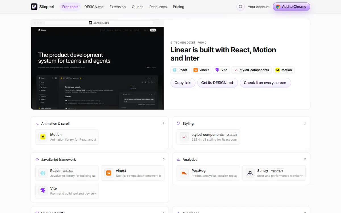Click 'Next.js-compatible framework' description text
This screenshot has width=341, height=213.
coord(138,176)
